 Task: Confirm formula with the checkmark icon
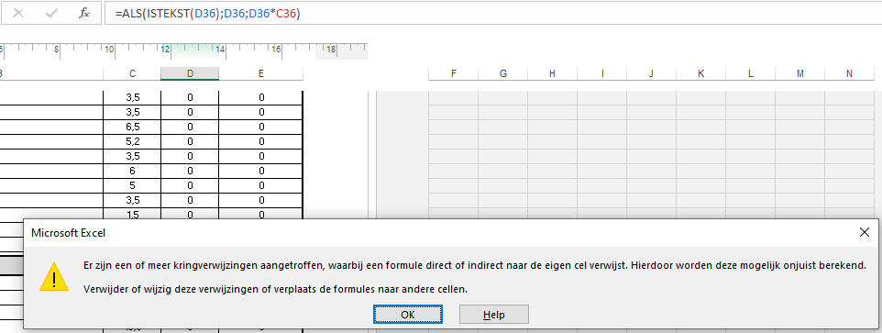point(51,14)
